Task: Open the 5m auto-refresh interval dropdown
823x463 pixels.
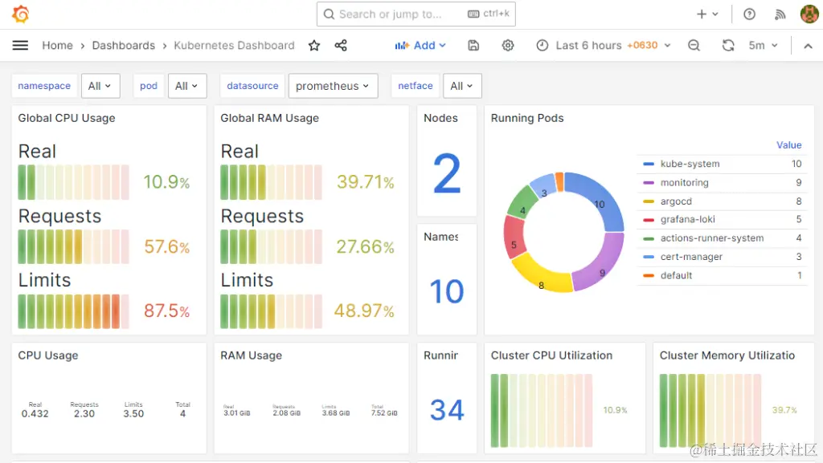Action: click(x=760, y=46)
